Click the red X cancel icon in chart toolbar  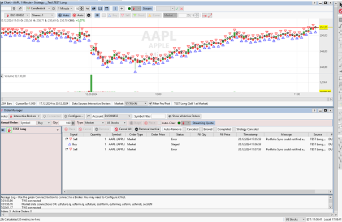tap(181, 8)
